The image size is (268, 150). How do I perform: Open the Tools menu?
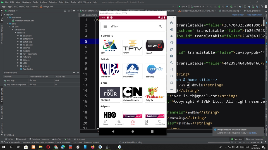point(73,2)
